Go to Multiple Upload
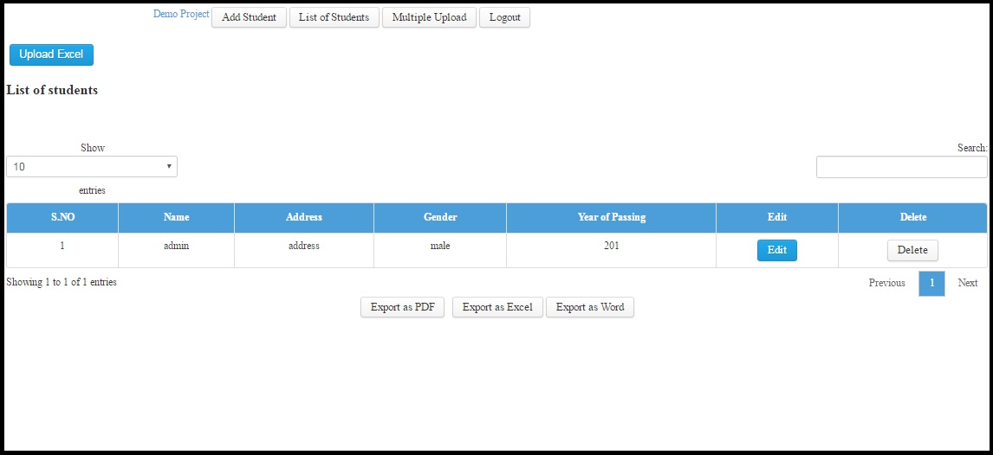Viewport: 993px width, 455px height. pyautogui.click(x=430, y=17)
